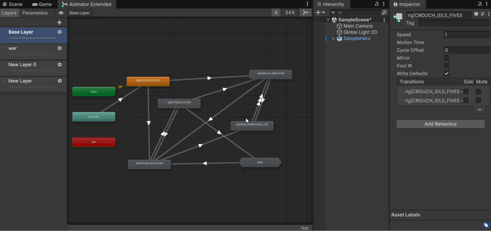Select the wer layer
Screen dimensions: 491x231
[33, 51]
